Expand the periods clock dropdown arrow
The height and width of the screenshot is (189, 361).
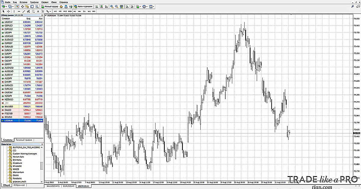click(x=147, y=6)
